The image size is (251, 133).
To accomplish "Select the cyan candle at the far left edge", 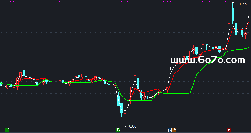I will pyautogui.click(x=1, y=84).
